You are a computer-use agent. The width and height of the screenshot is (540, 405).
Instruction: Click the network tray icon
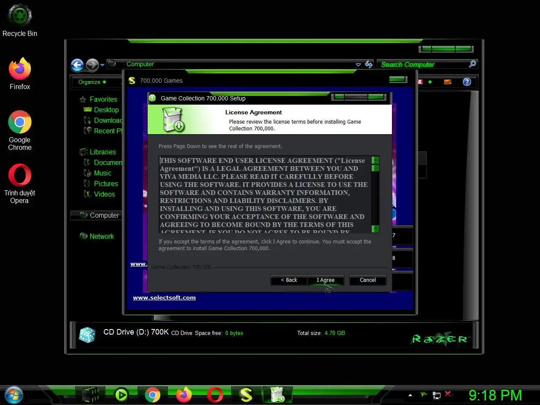tap(437, 395)
